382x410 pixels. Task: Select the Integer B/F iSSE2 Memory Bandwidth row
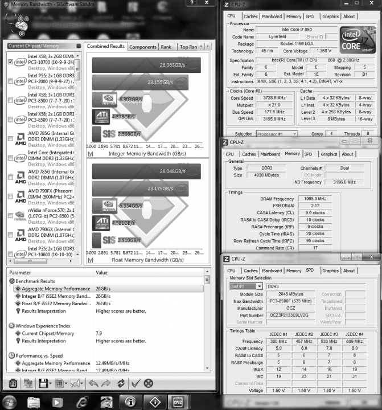point(109,296)
